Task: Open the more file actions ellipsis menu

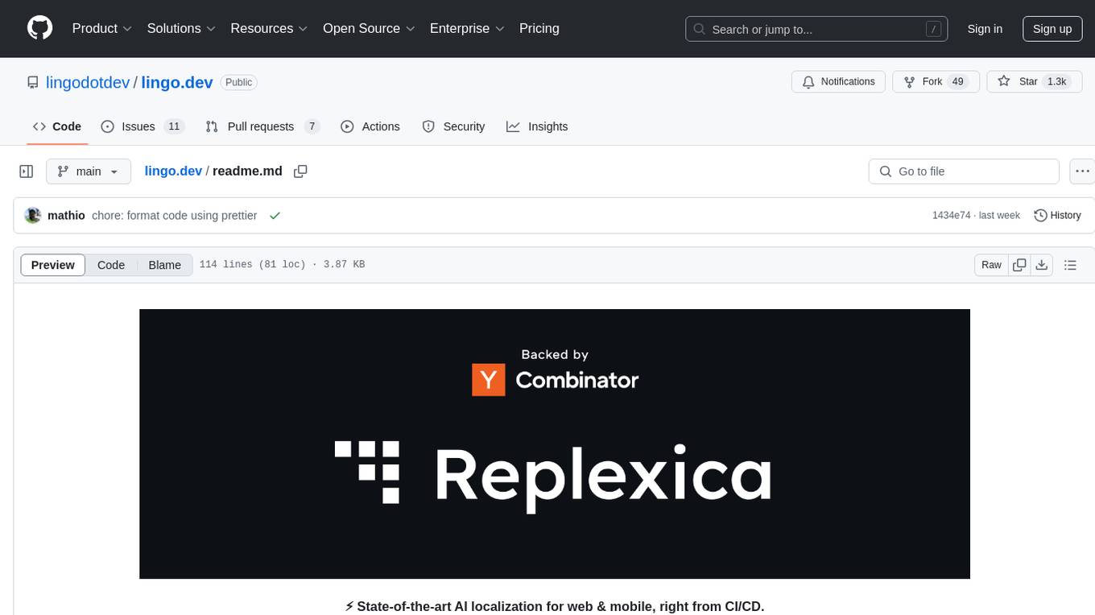Action: point(1082,171)
